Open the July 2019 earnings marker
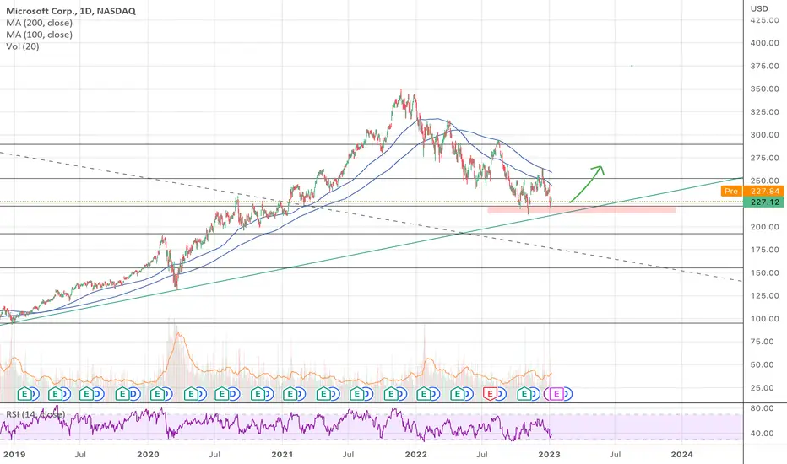787x464 pixels. [86, 394]
